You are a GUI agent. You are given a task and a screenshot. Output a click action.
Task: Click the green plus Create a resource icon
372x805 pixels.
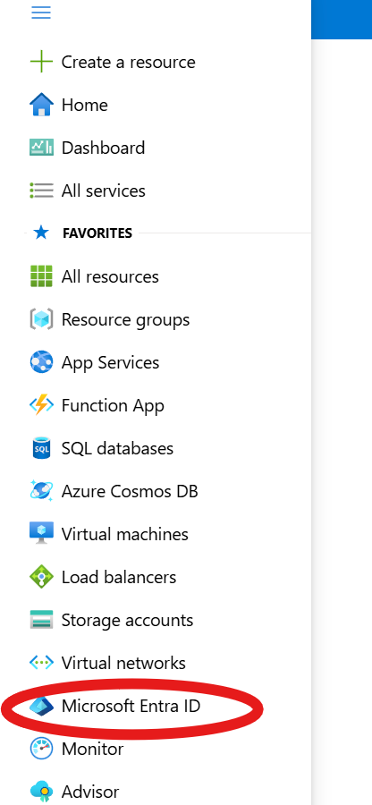tap(41, 62)
